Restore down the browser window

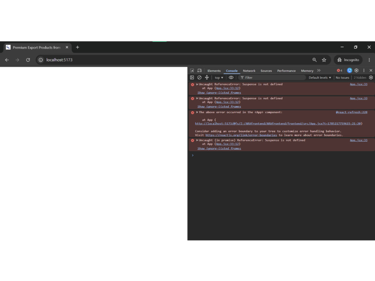tap(355, 47)
